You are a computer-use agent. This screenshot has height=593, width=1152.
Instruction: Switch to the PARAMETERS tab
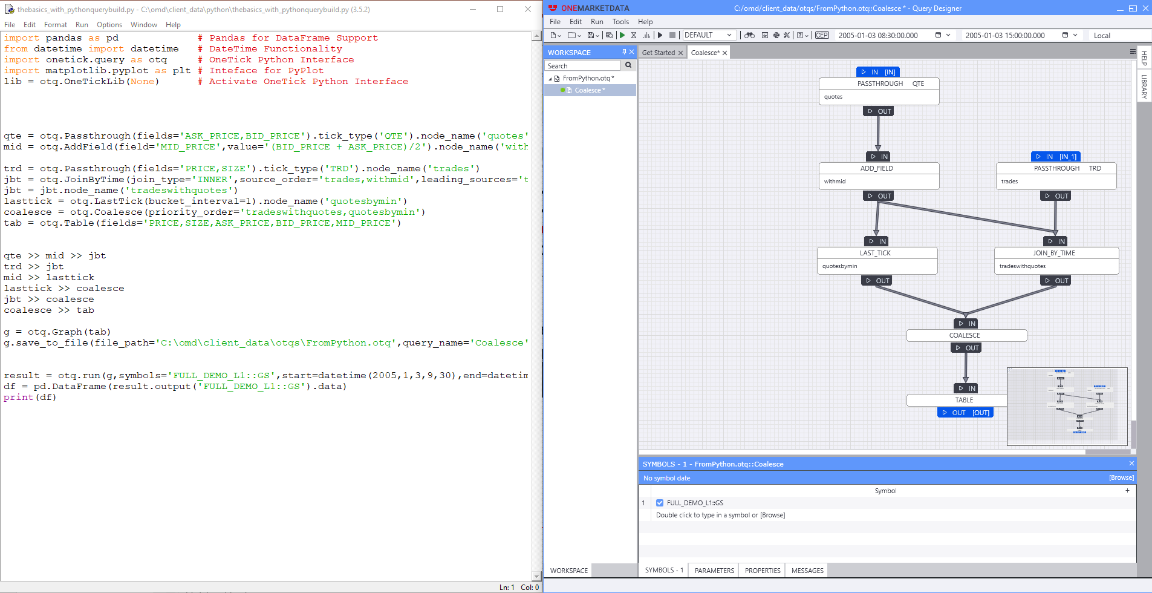(714, 571)
